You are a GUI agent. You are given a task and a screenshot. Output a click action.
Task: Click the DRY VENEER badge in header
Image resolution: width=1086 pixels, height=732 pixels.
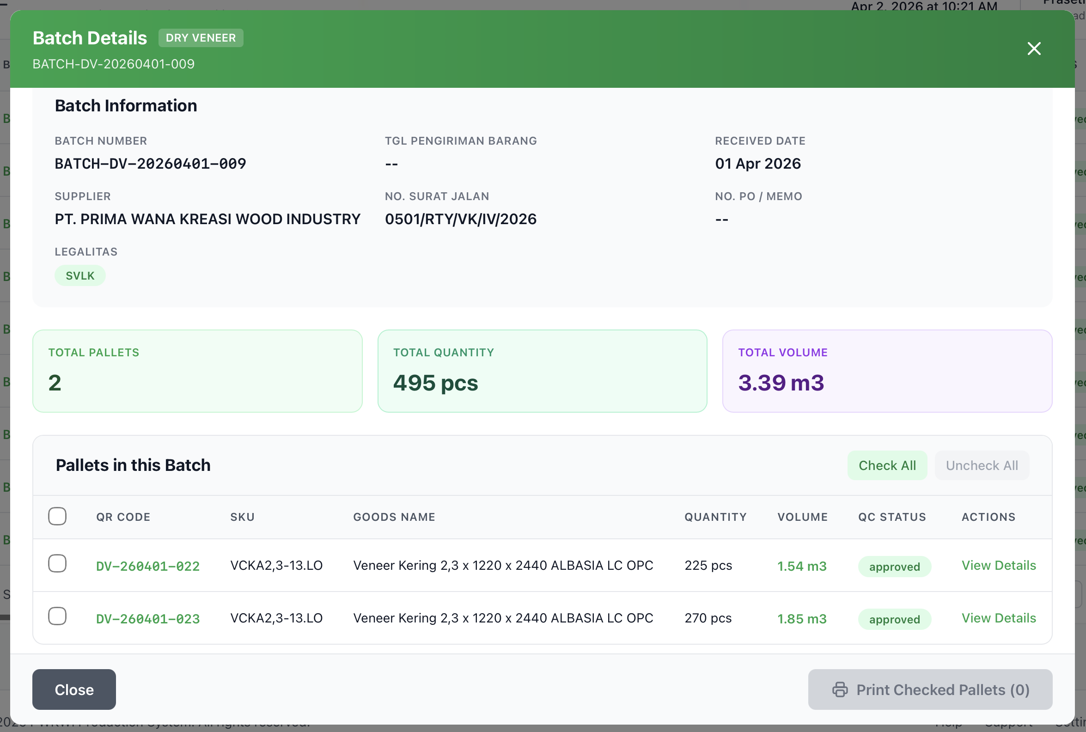click(x=201, y=38)
